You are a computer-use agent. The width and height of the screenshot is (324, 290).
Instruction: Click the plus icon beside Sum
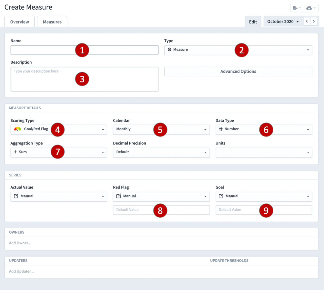pos(15,152)
